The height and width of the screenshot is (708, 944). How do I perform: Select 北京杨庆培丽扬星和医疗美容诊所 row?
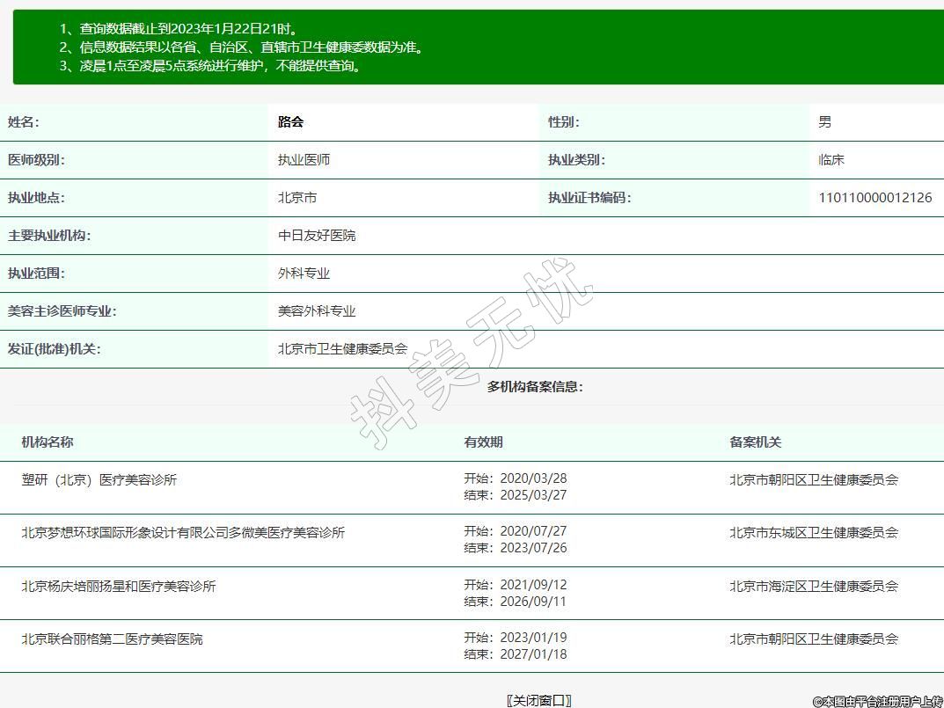(119, 587)
